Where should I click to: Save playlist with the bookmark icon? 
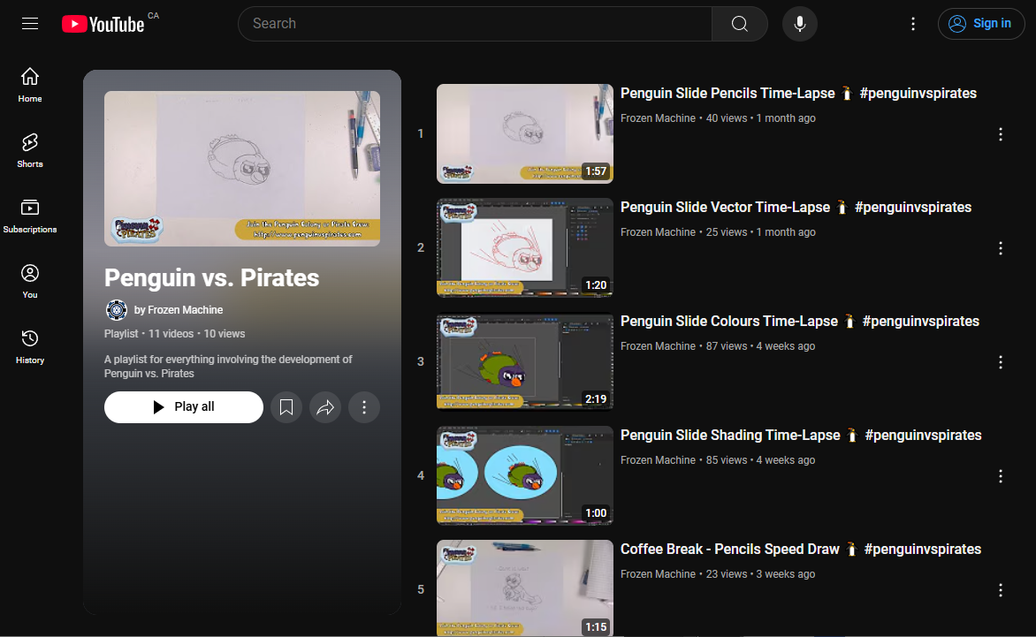pos(286,407)
